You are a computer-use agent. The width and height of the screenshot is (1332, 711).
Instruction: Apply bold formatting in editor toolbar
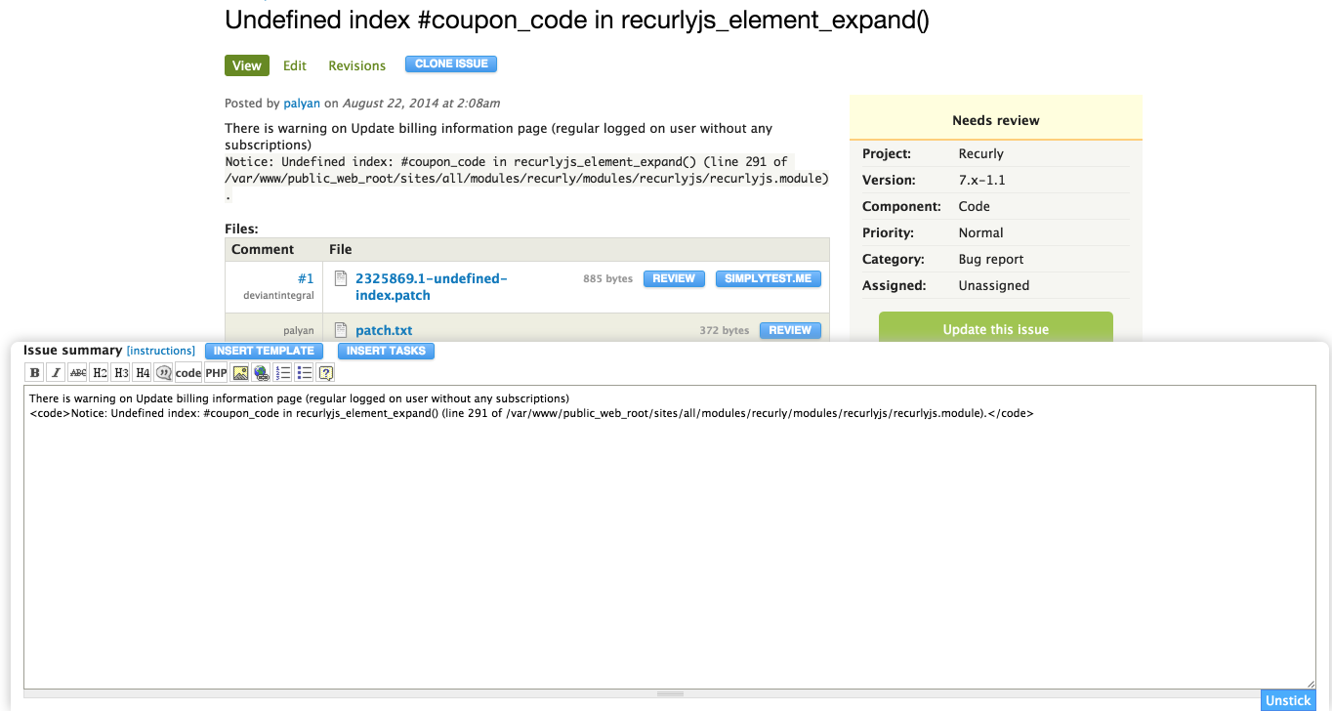point(34,372)
